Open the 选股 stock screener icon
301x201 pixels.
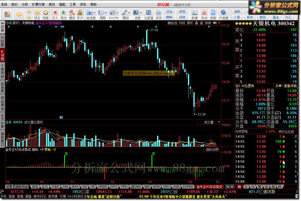click(136, 13)
